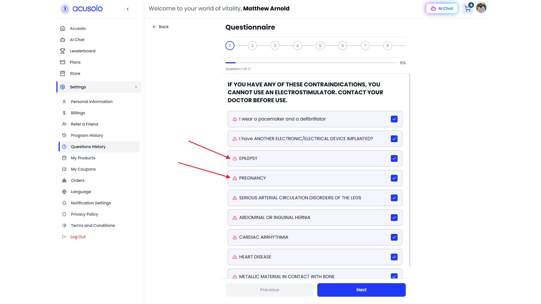541x304 pixels.
Task: Jump to questionnaire step 2
Action: (x=252, y=46)
